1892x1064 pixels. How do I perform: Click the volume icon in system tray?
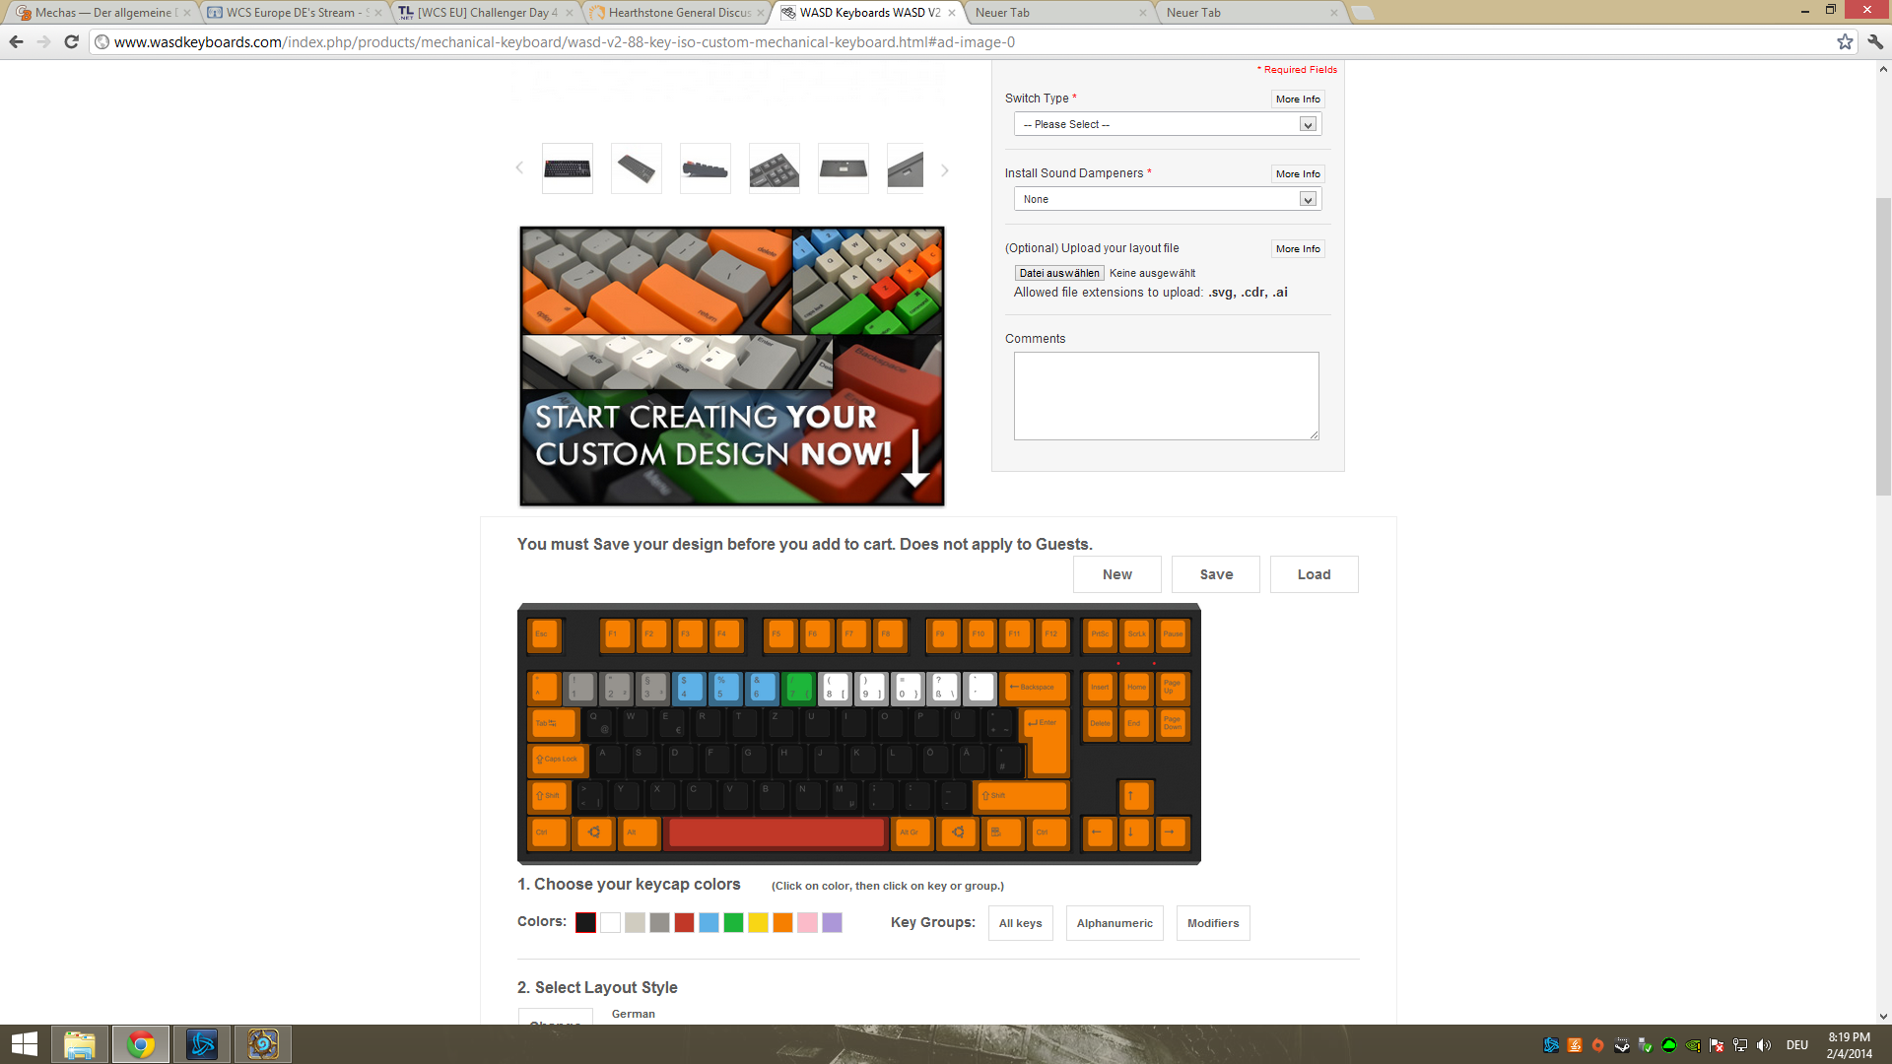1764,1045
